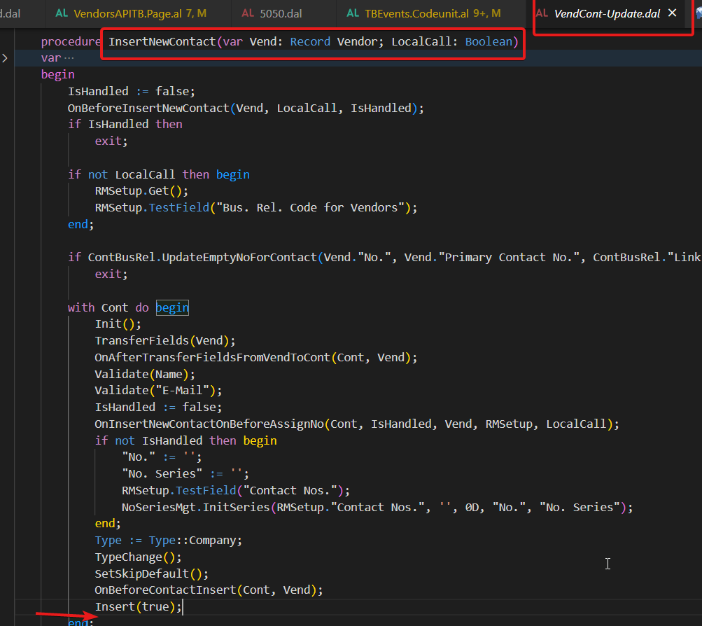Close the VendCont-Update.dal tab
Image resolution: width=702 pixels, height=626 pixels.
[672, 12]
